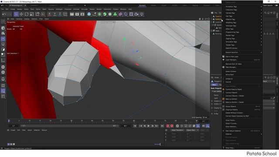Click the green Volume Builder icon

point(115,14)
